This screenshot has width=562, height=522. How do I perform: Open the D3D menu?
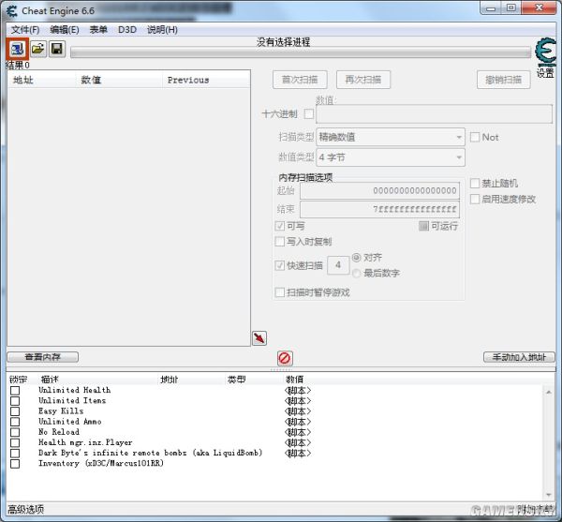127,30
